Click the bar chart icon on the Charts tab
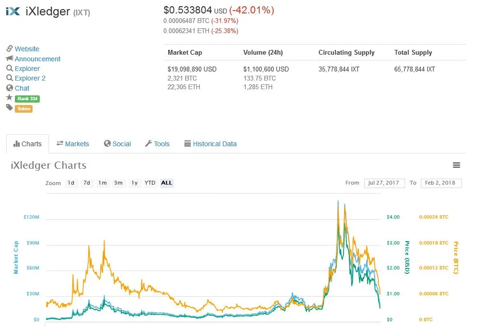The width and height of the screenshot is (482, 327). (16, 144)
